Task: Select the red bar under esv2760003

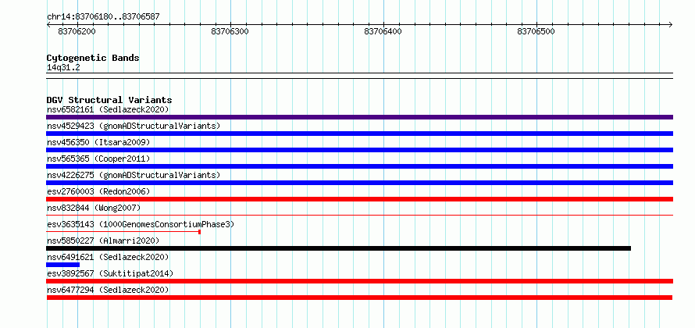Action: point(359,199)
